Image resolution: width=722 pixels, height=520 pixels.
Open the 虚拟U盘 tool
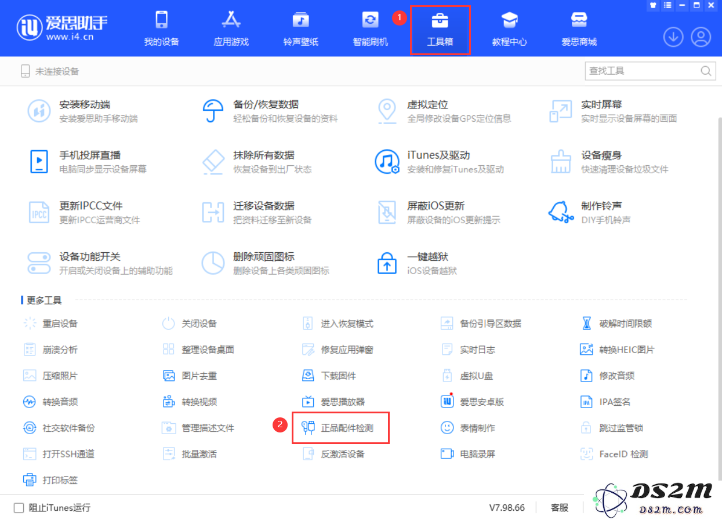tap(467, 376)
